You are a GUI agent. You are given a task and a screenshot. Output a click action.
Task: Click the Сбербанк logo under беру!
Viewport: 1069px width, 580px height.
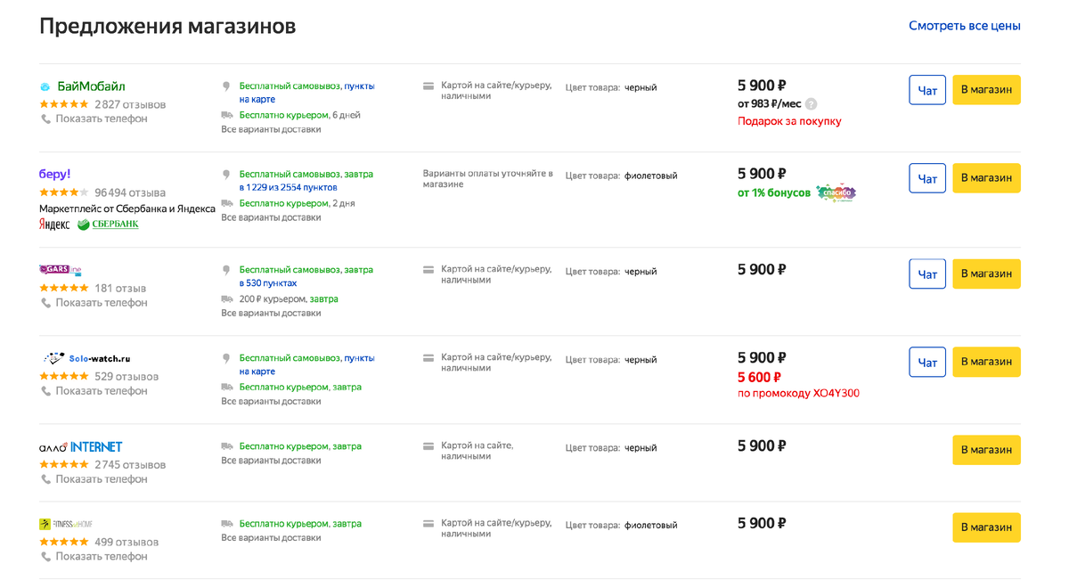pos(108,225)
